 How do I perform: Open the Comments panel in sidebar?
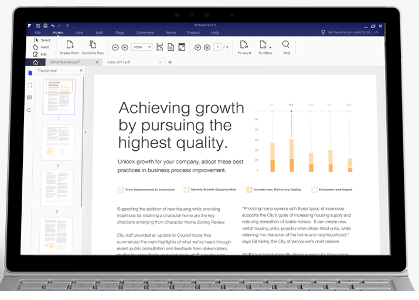29,98
